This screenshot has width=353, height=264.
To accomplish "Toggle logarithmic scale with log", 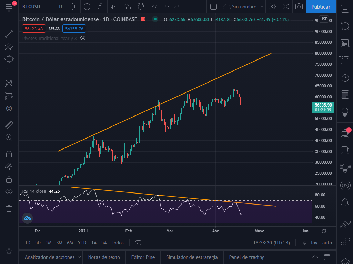I will pyautogui.click(x=314, y=243).
